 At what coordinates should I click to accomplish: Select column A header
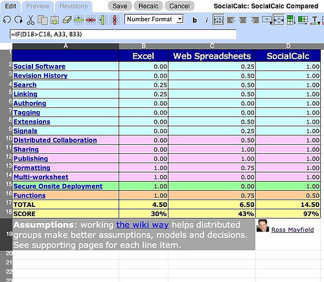(65, 46)
